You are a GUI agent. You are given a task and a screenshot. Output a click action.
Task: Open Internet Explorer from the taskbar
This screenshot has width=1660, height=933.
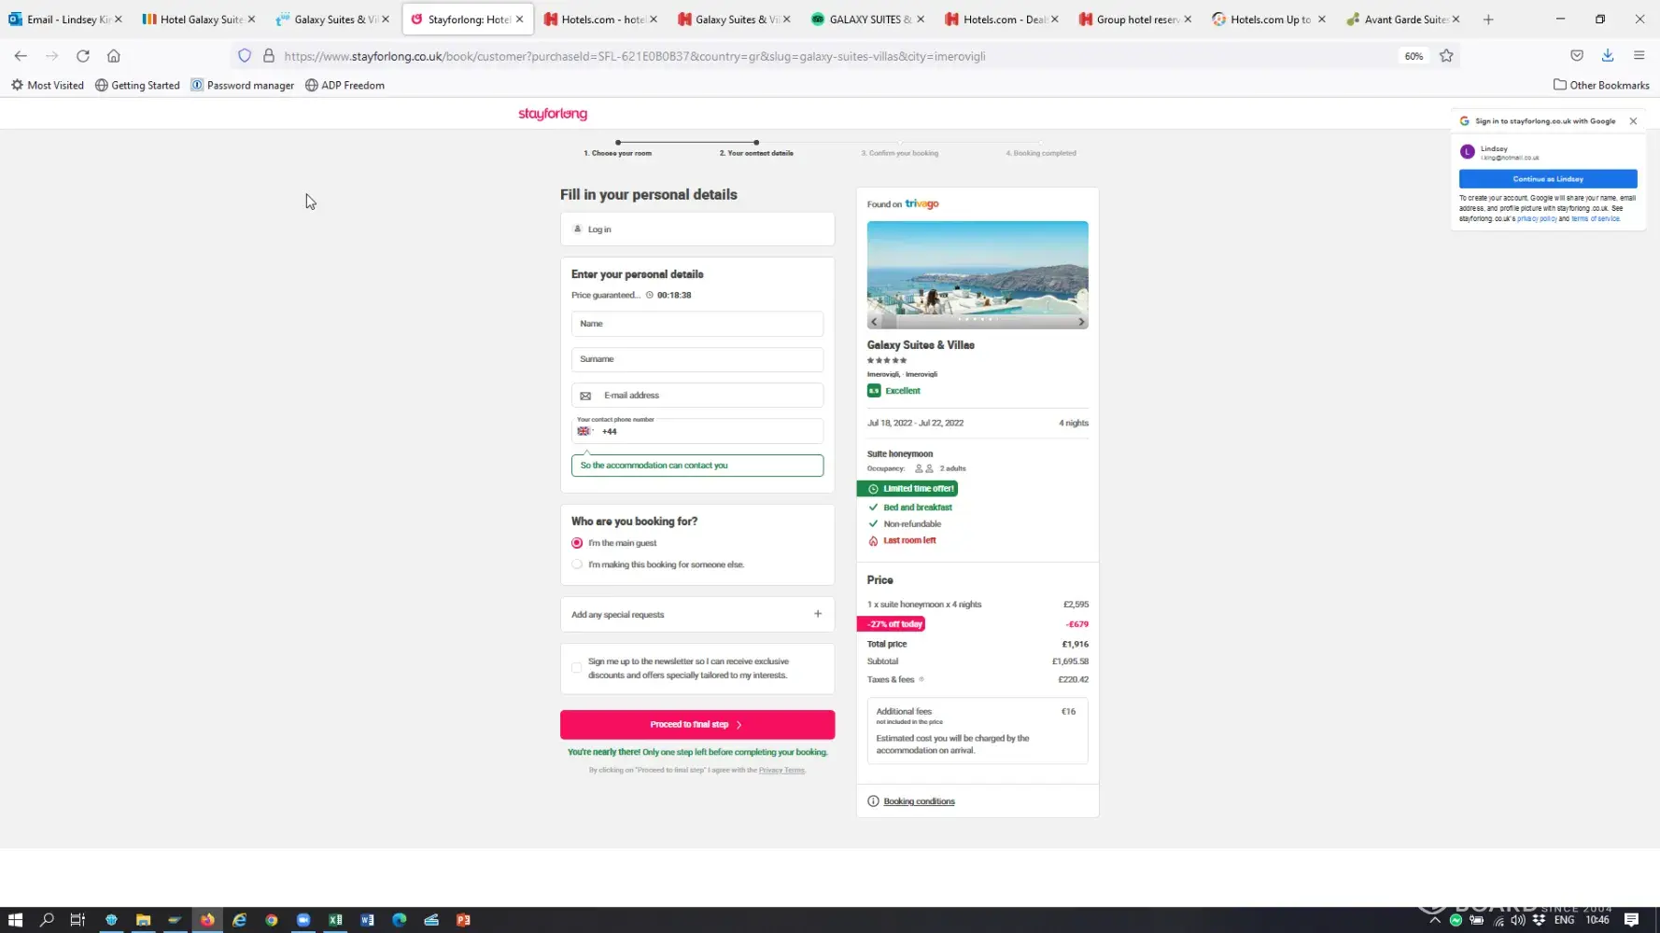(239, 920)
